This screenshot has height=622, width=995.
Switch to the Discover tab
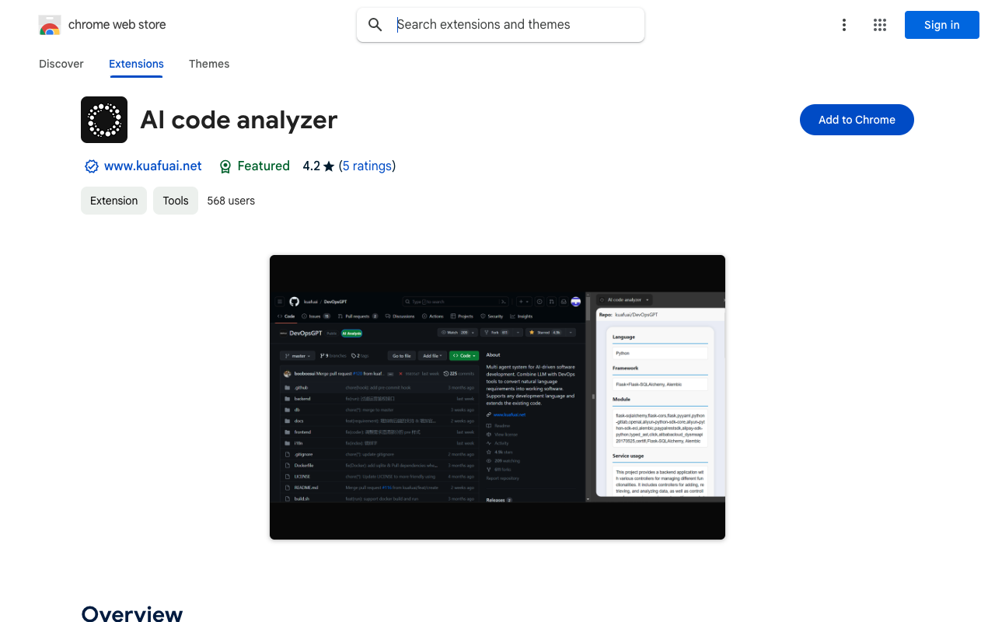pyautogui.click(x=61, y=64)
